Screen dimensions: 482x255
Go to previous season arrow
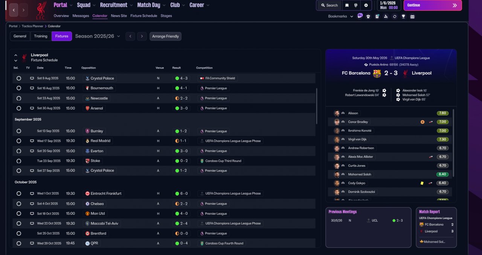(130, 36)
